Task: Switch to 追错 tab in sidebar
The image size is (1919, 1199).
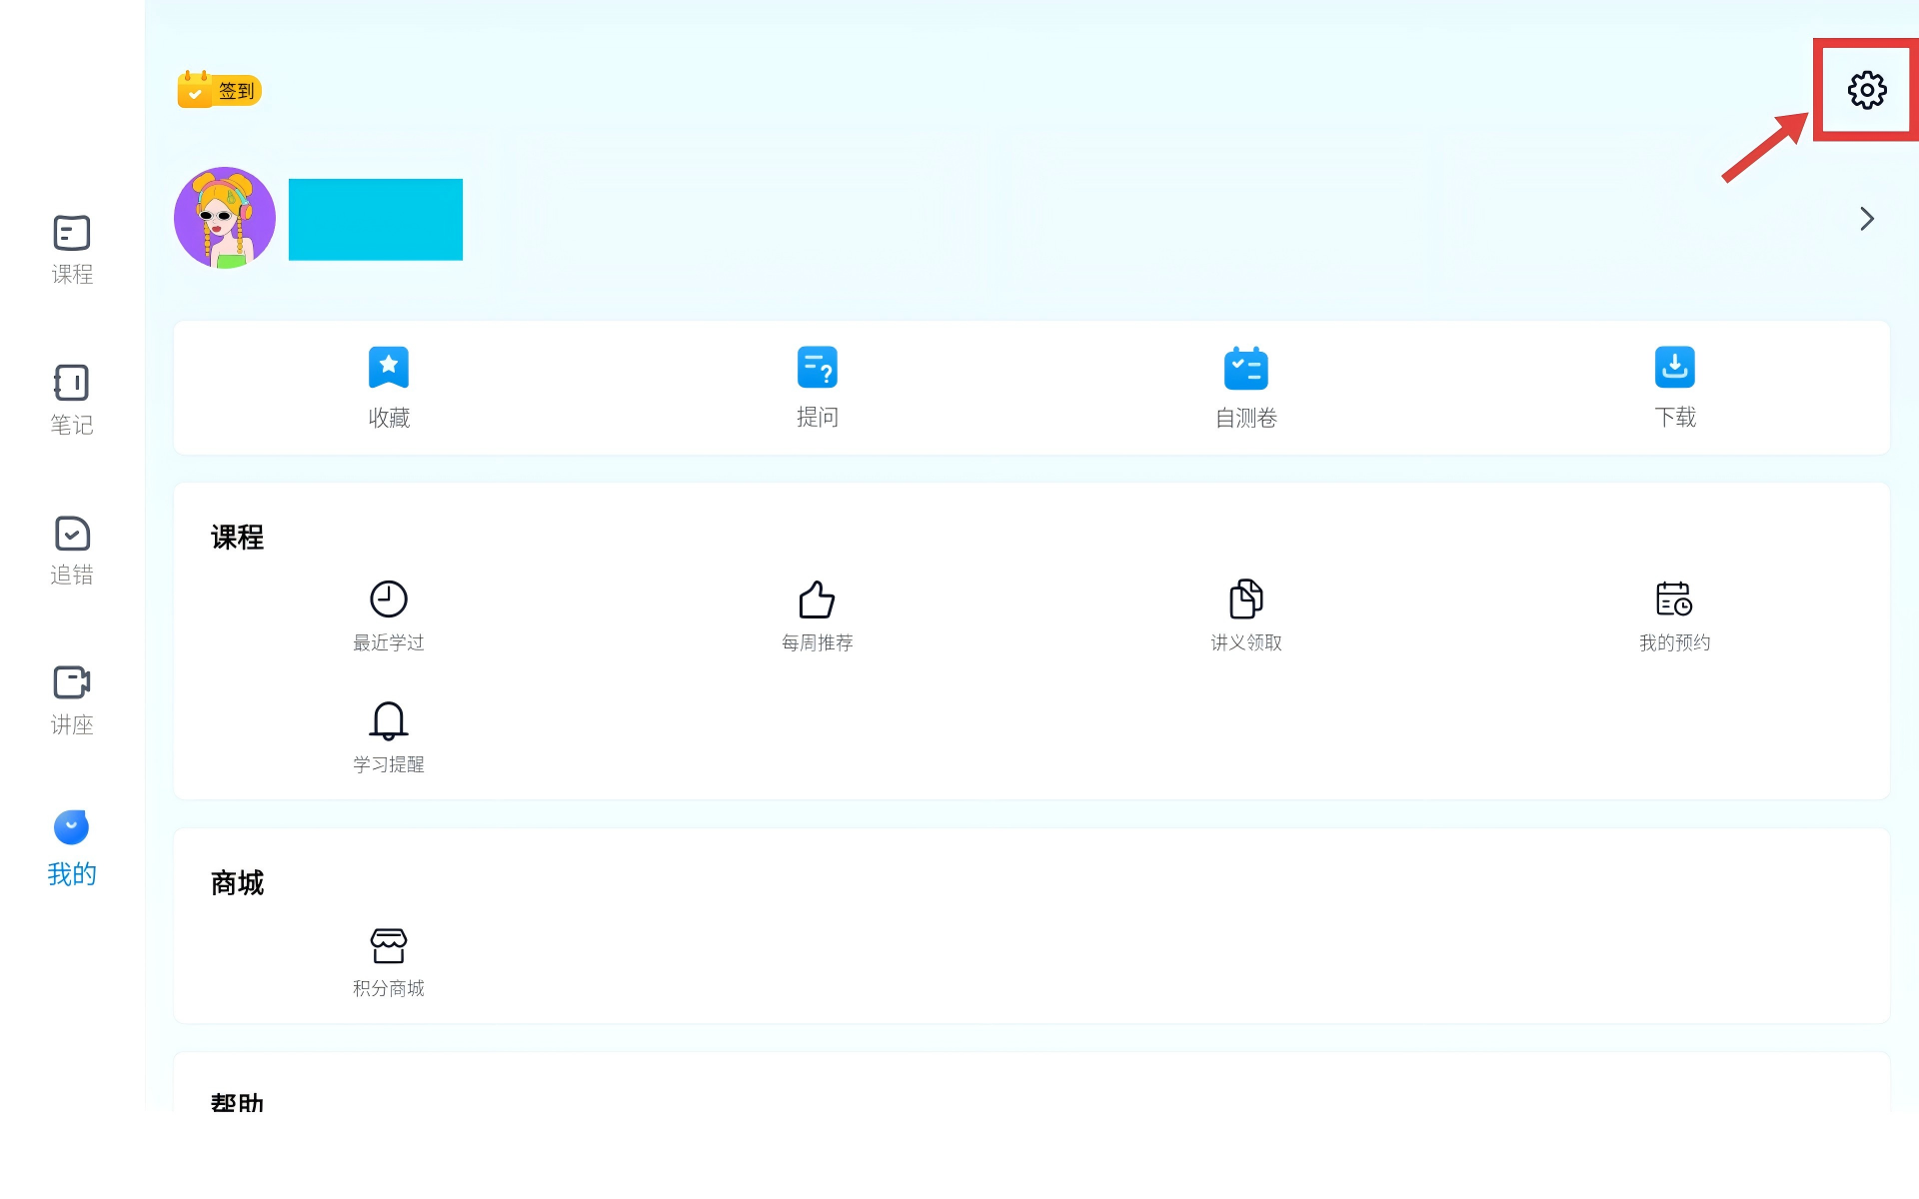Action: (72, 551)
